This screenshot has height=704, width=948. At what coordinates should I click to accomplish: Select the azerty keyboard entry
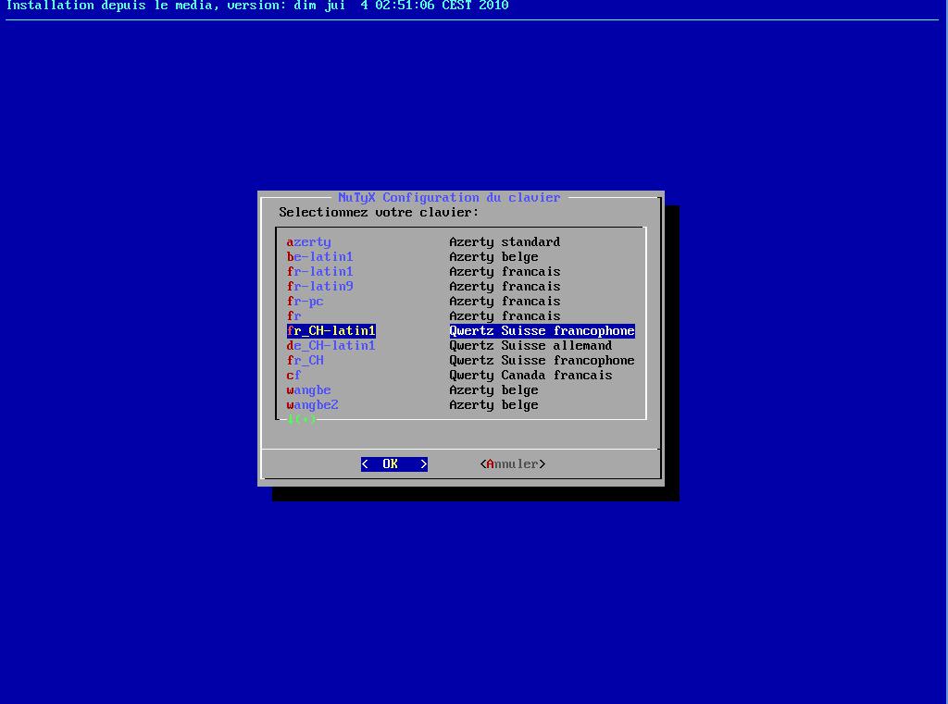tap(460, 241)
